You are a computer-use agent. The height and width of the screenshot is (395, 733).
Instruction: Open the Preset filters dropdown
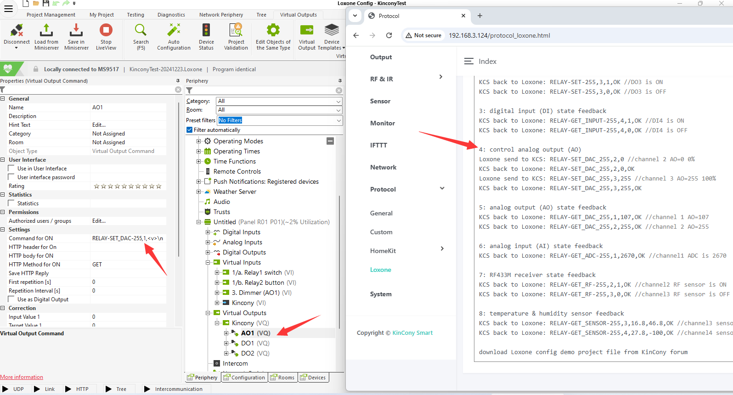pos(279,120)
